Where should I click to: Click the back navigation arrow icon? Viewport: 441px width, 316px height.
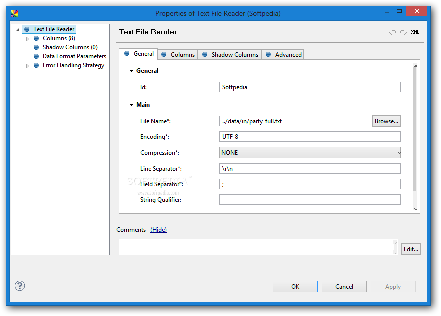(x=392, y=32)
